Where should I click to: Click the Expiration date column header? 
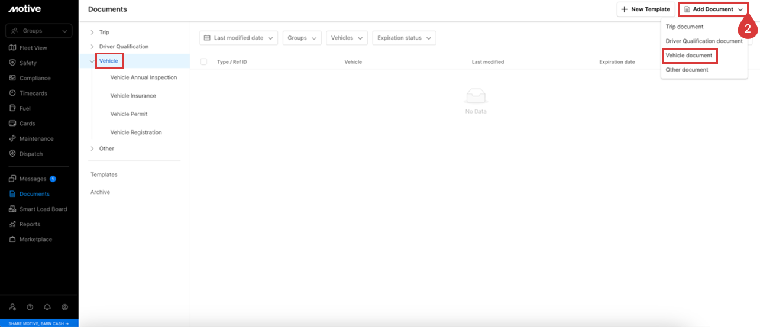click(617, 62)
